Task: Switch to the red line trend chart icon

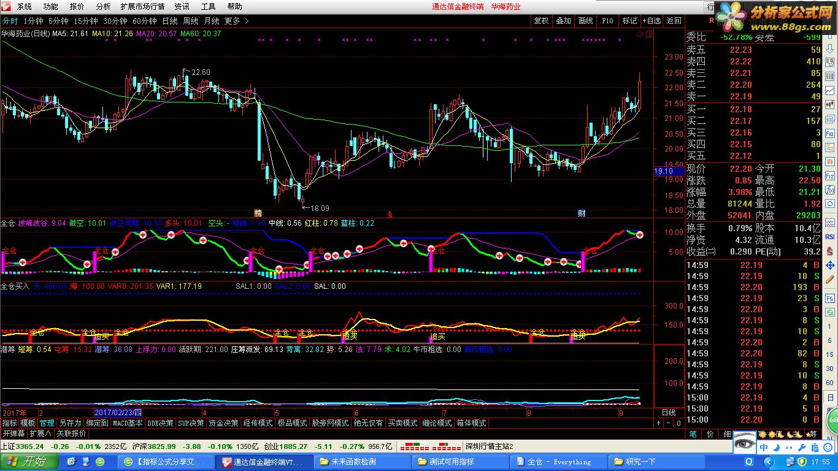Action: click(x=830, y=90)
